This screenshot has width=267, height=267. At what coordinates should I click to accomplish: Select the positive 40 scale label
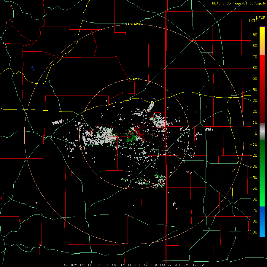point(255,89)
